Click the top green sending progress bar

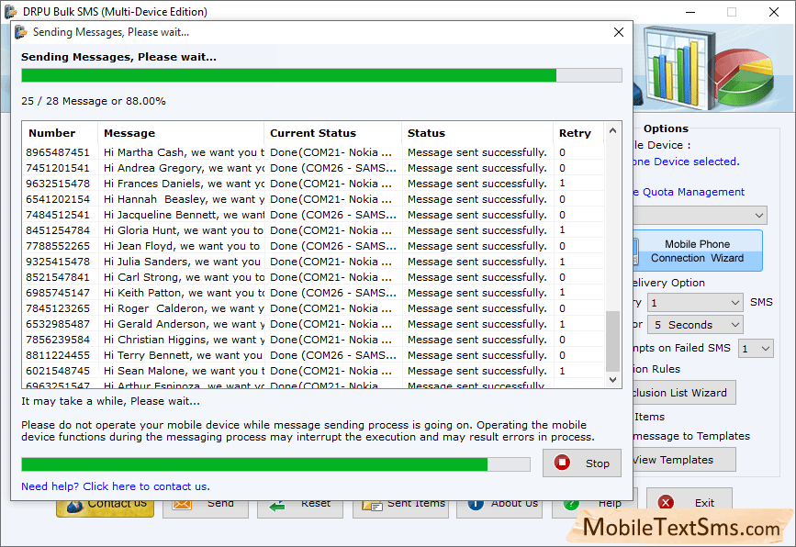click(x=321, y=75)
